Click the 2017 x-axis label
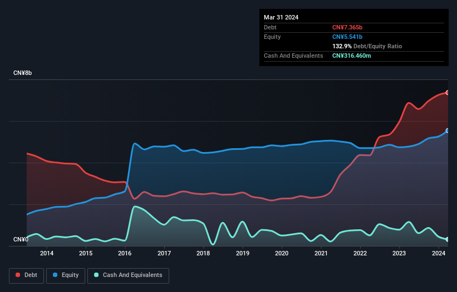This screenshot has width=457, height=292. [164, 253]
